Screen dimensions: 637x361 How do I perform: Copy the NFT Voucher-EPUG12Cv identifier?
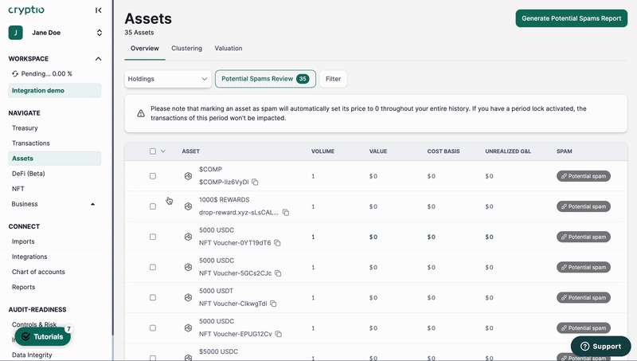coord(279,334)
